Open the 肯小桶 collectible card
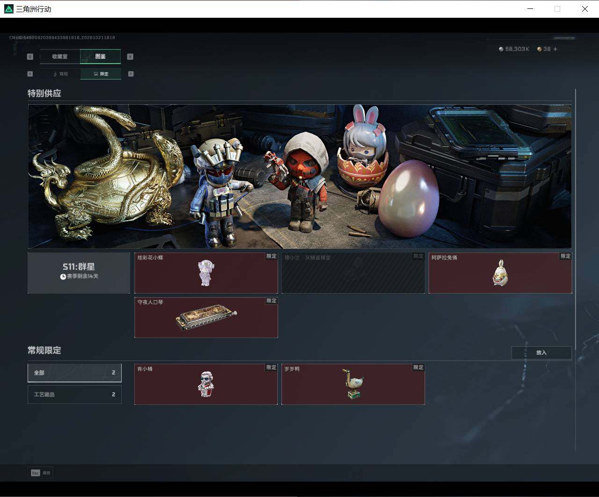599x497 pixels. point(206,384)
